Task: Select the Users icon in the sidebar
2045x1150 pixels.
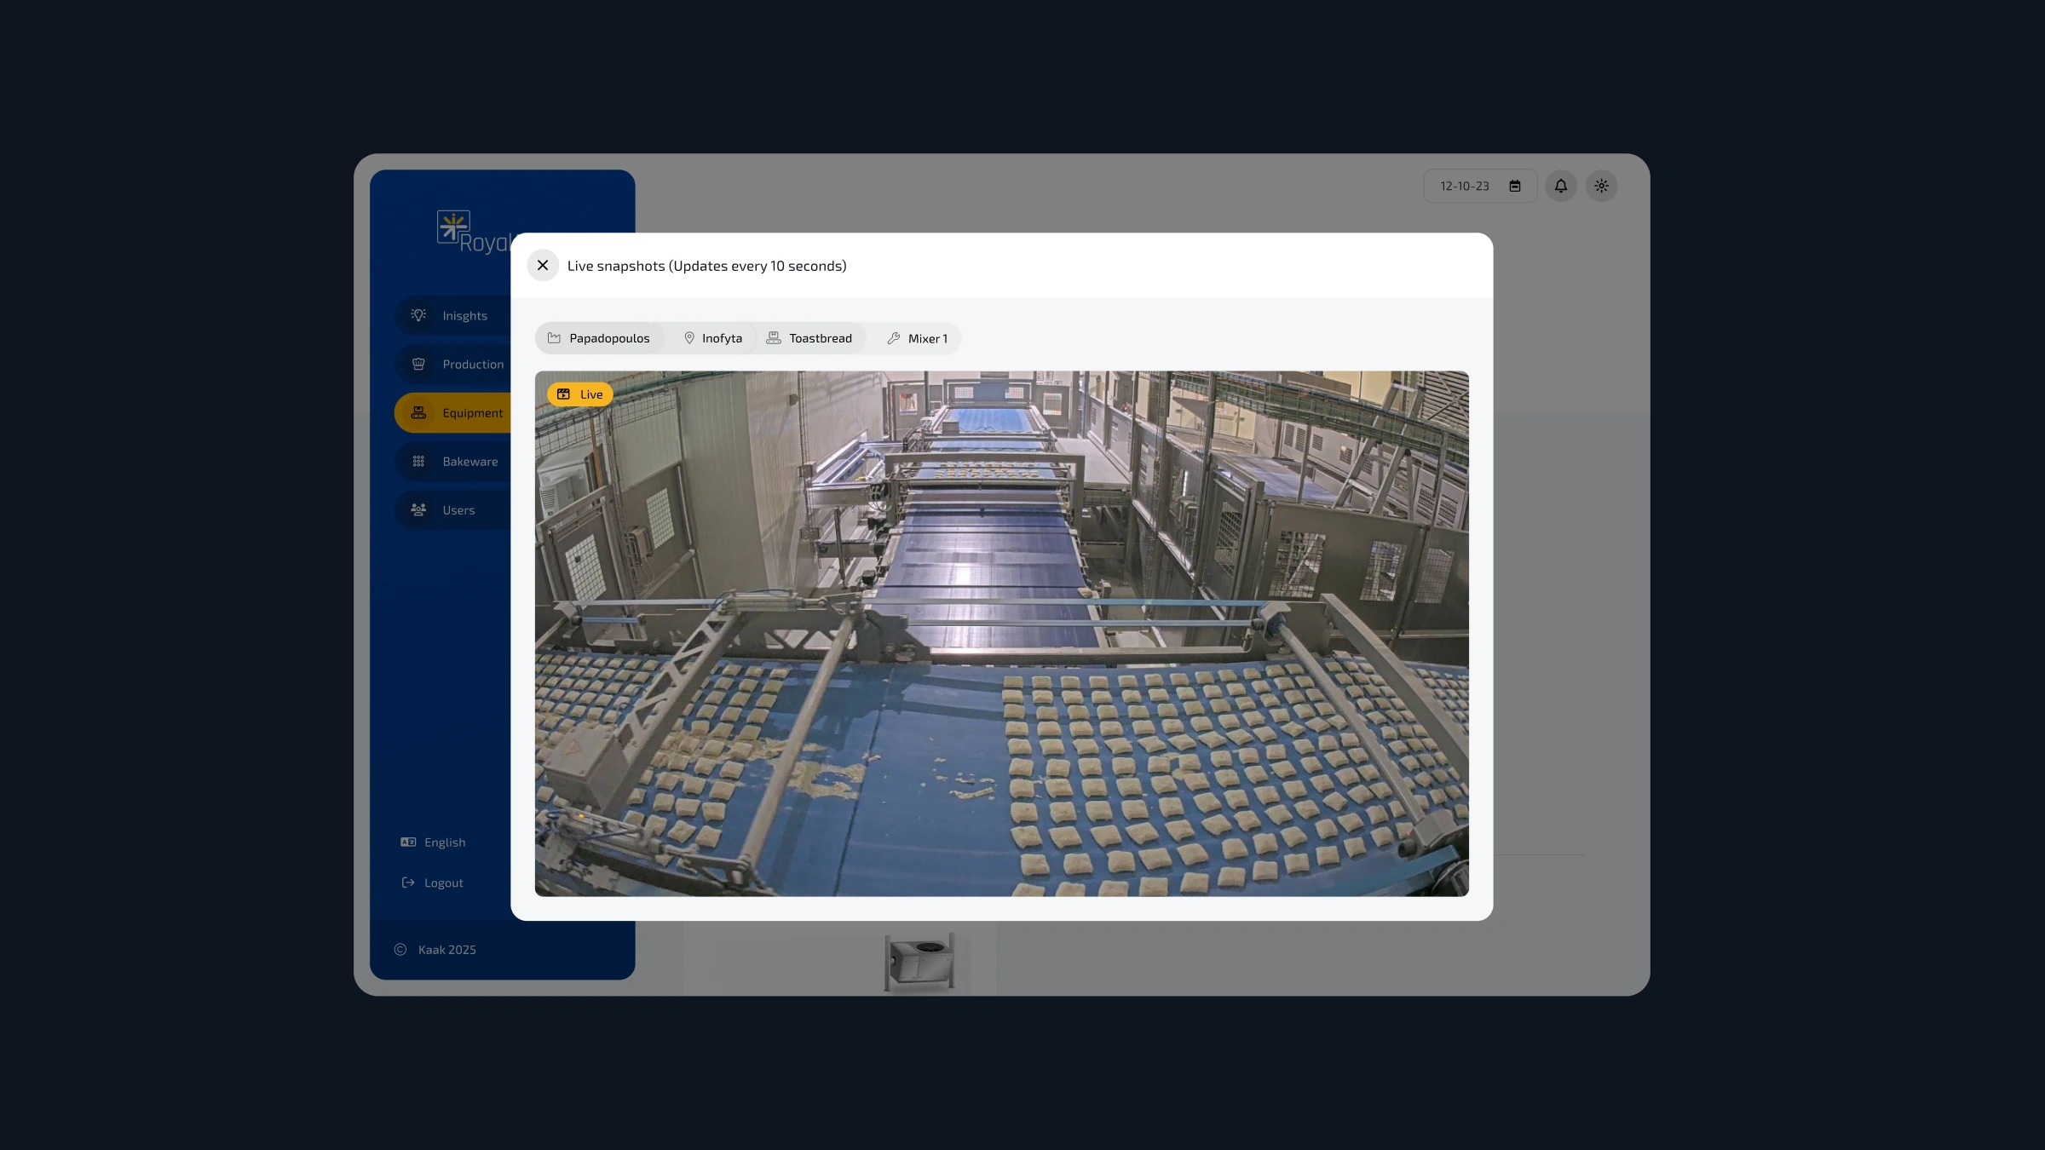Action: (418, 509)
